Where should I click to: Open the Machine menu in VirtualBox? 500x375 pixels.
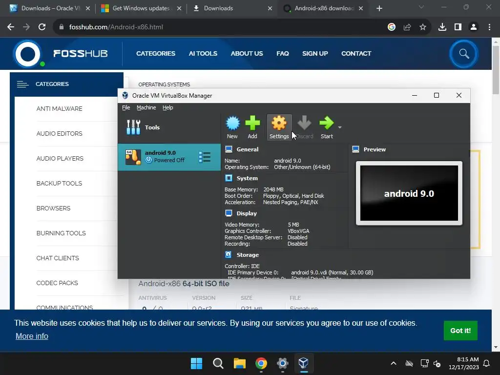(x=146, y=107)
